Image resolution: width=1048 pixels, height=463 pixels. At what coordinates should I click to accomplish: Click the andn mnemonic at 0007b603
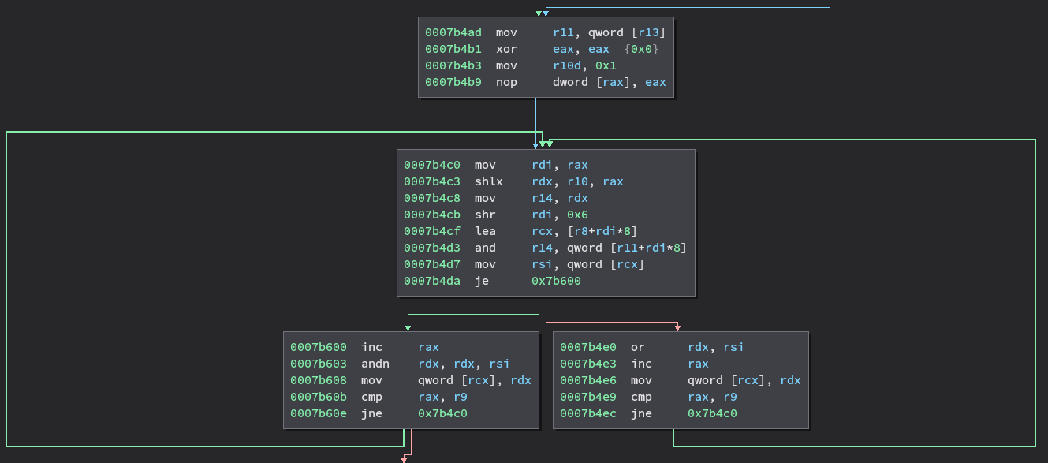(374, 364)
